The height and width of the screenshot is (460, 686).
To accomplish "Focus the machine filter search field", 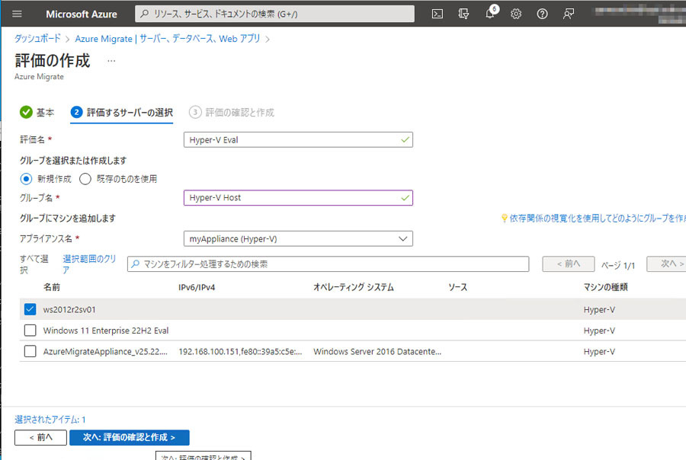I will (x=328, y=264).
